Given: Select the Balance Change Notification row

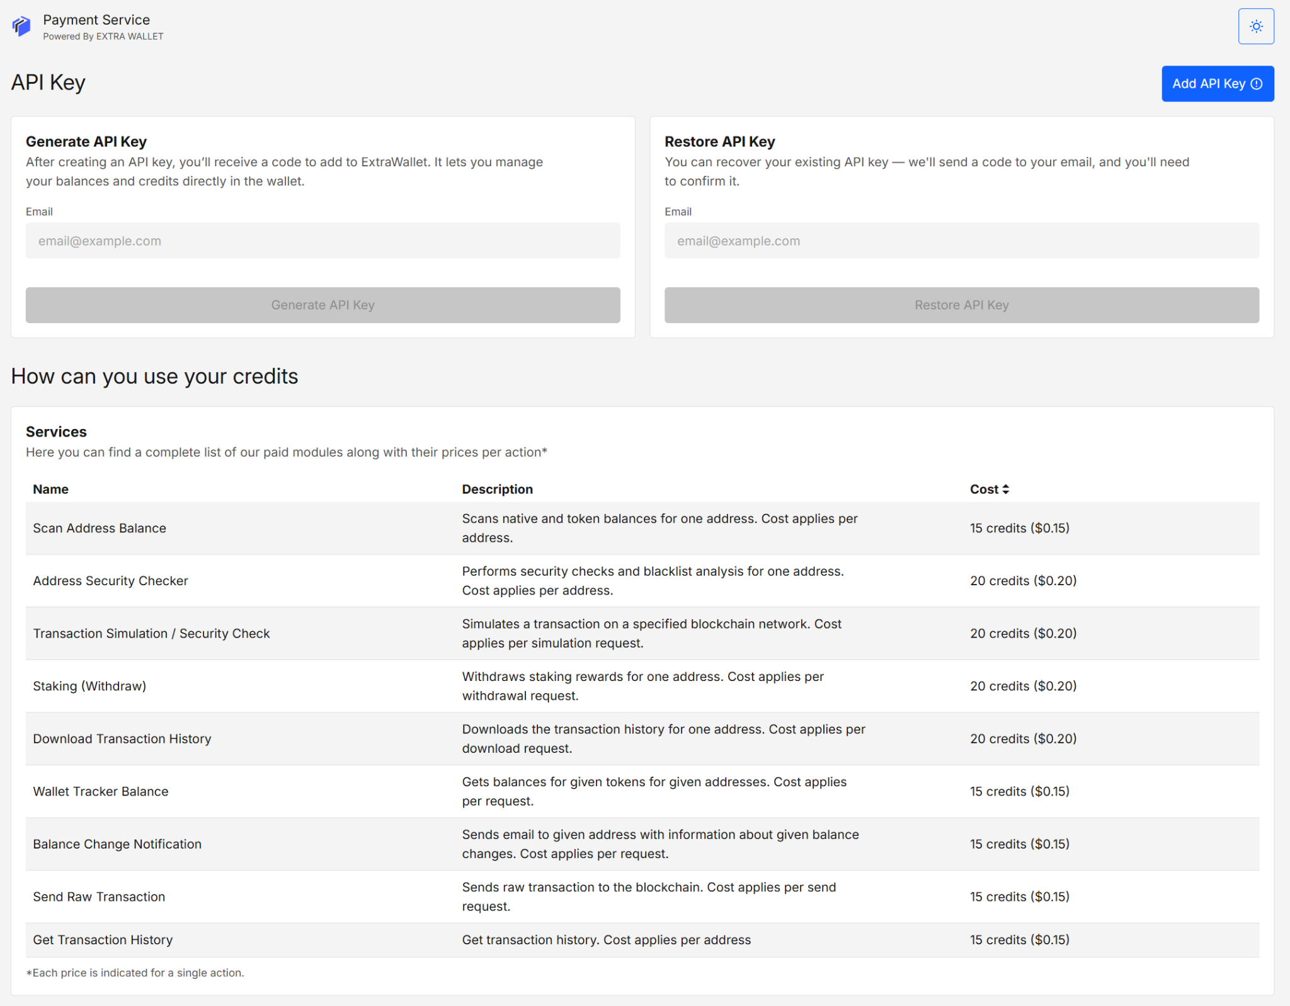Looking at the screenshot, I should click(x=441, y=844).
